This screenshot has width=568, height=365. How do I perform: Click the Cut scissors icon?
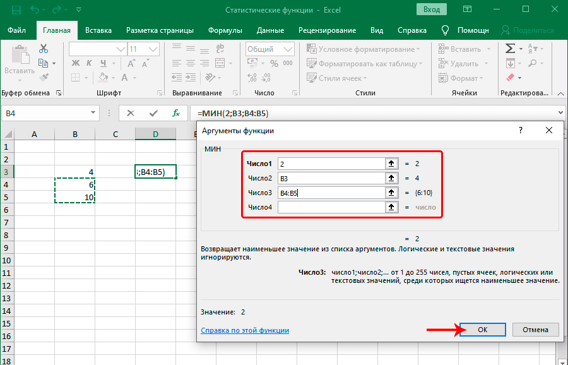(44, 49)
